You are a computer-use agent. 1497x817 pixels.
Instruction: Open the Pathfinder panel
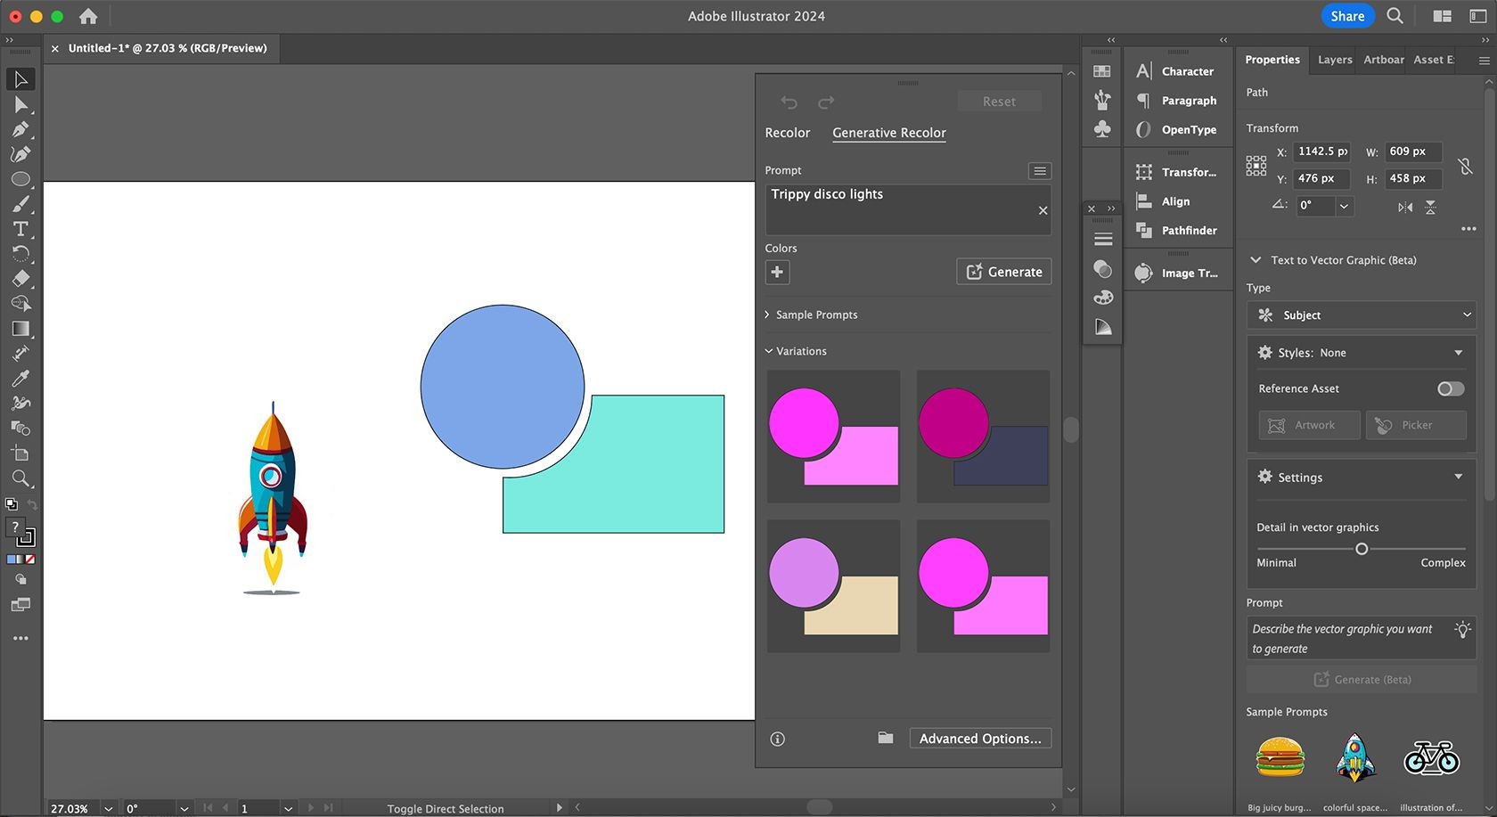pyautogui.click(x=1177, y=231)
